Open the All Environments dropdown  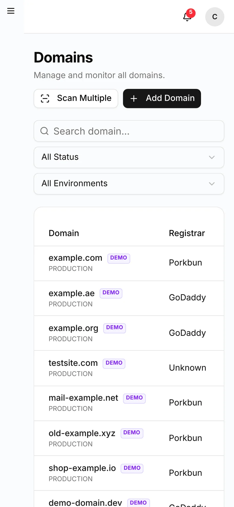coord(129,184)
